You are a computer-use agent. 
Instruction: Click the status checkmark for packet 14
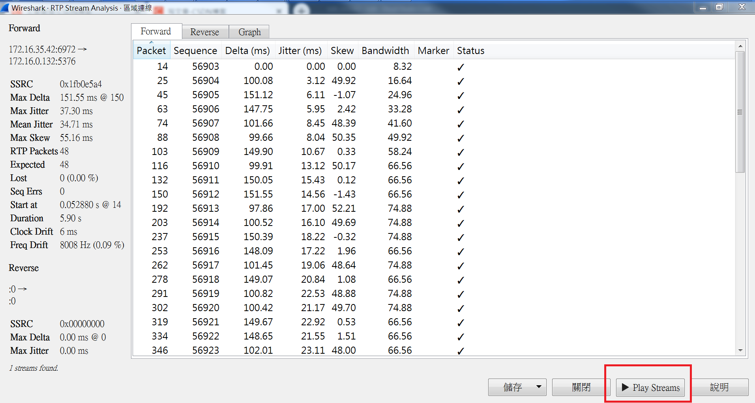point(460,67)
